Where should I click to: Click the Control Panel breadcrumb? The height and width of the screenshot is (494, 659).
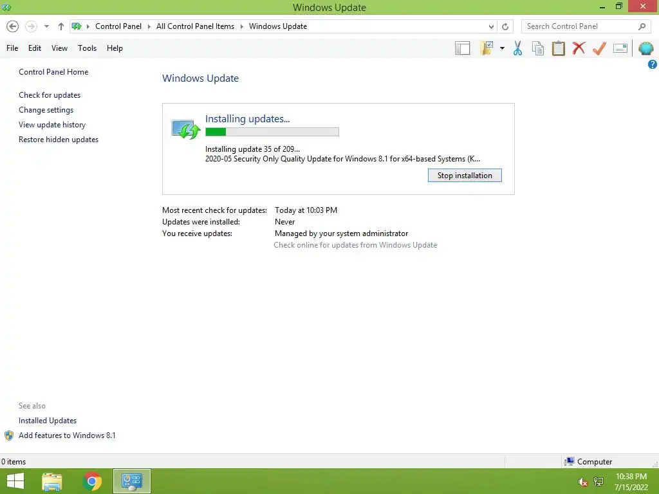point(118,26)
